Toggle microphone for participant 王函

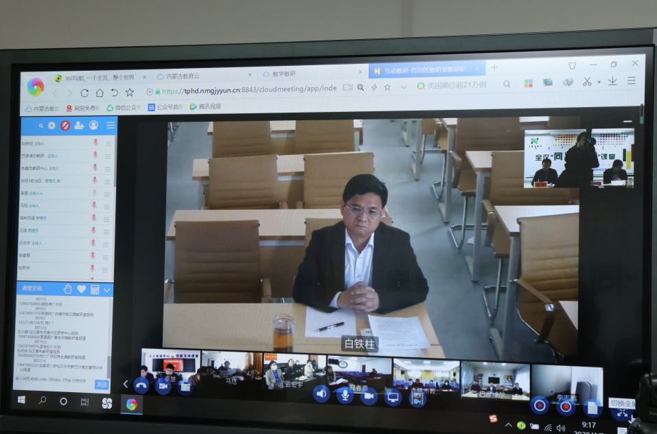[93, 230]
